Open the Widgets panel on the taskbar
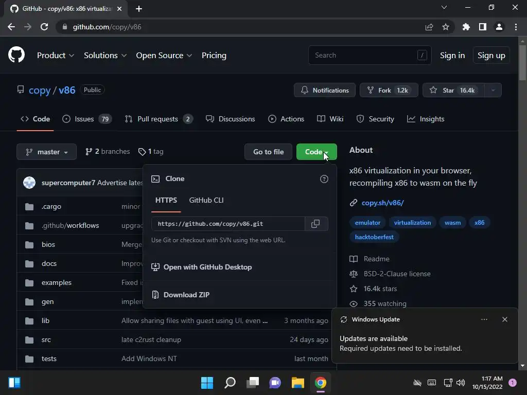 coord(14,383)
